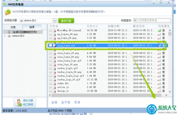This screenshot has width=177, height=115.
Task: Select file name action.js
Action: click(x=63, y=87)
